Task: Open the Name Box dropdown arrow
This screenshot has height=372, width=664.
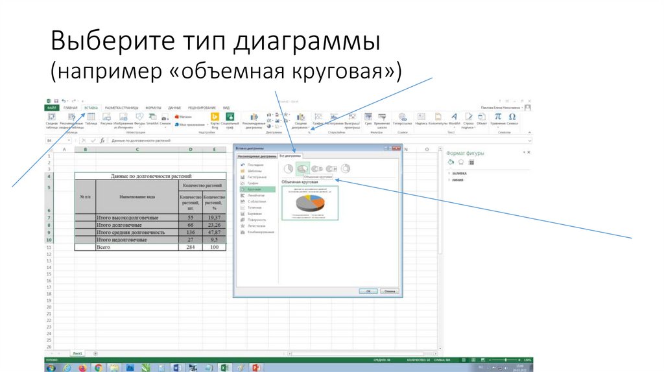Action: (69, 140)
